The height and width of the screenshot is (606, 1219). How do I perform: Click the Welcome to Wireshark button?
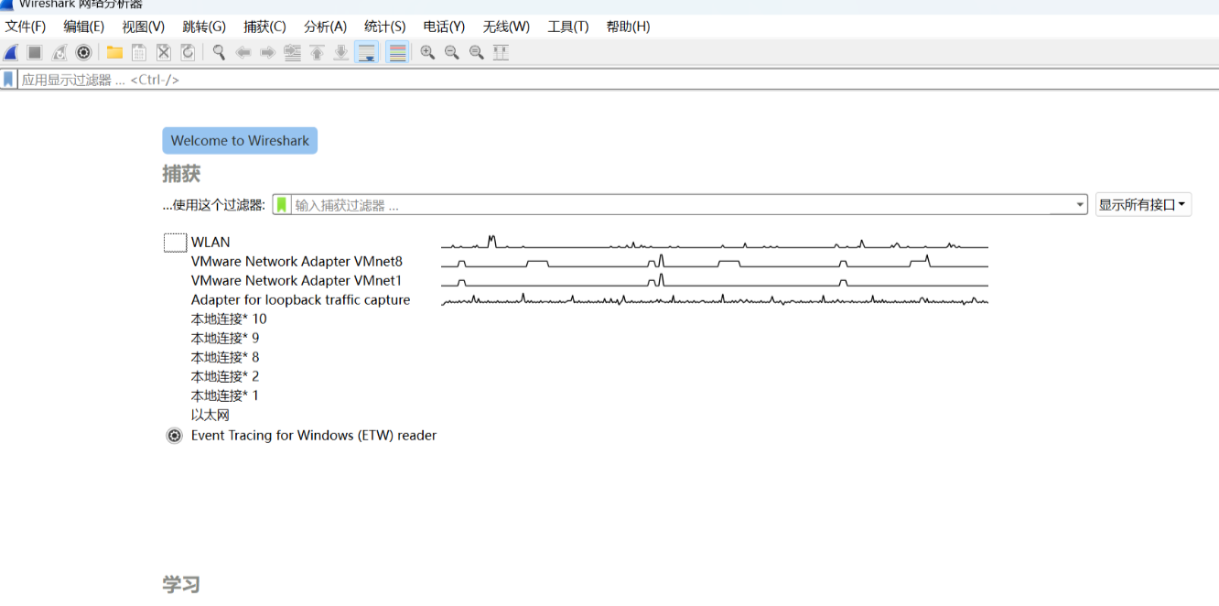(240, 141)
